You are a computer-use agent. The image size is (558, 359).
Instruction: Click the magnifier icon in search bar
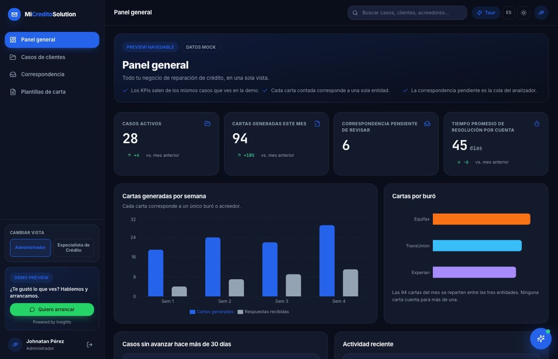355,13
